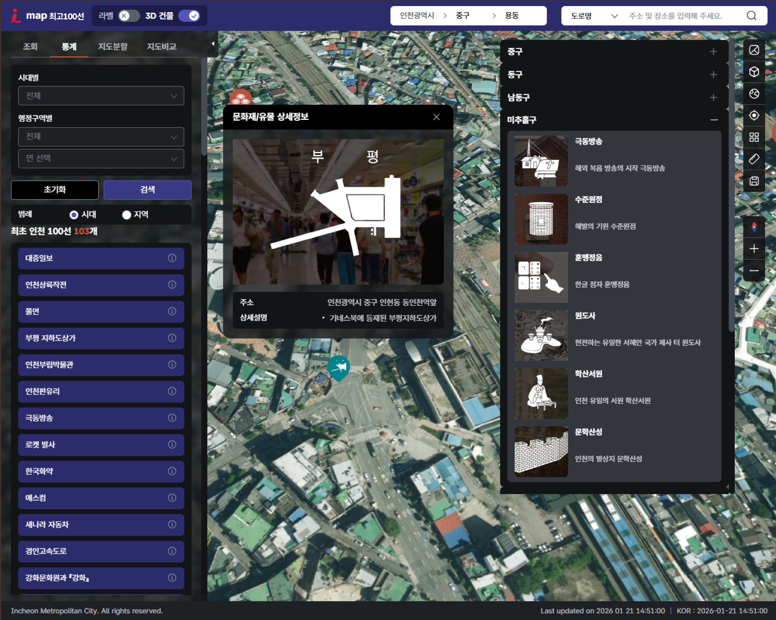Click the 수준원점 thumbnail image
Screen dimensions: 776x620
pyautogui.click(x=540, y=219)
